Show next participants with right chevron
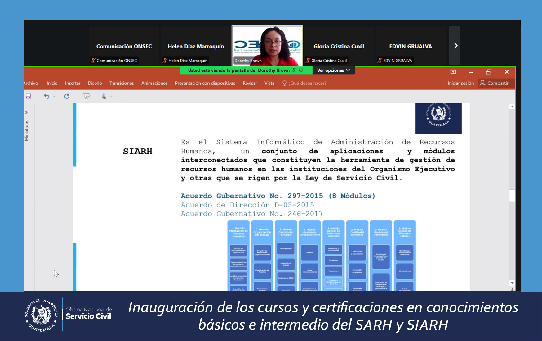542x341 pixels. tap(455, 46)
